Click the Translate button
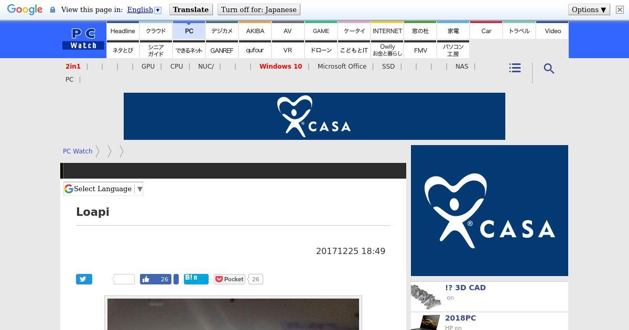Viewport: 629px width, 330px height. pos(191,9)
